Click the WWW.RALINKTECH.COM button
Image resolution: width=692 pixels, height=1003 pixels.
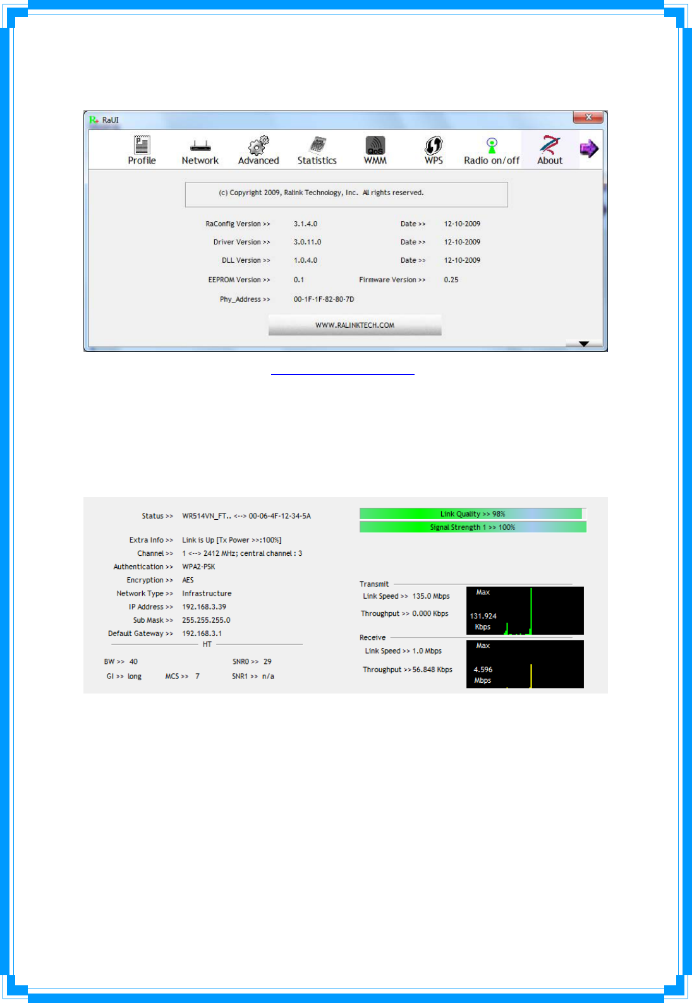pyautogui.click(x=355, y=325)
